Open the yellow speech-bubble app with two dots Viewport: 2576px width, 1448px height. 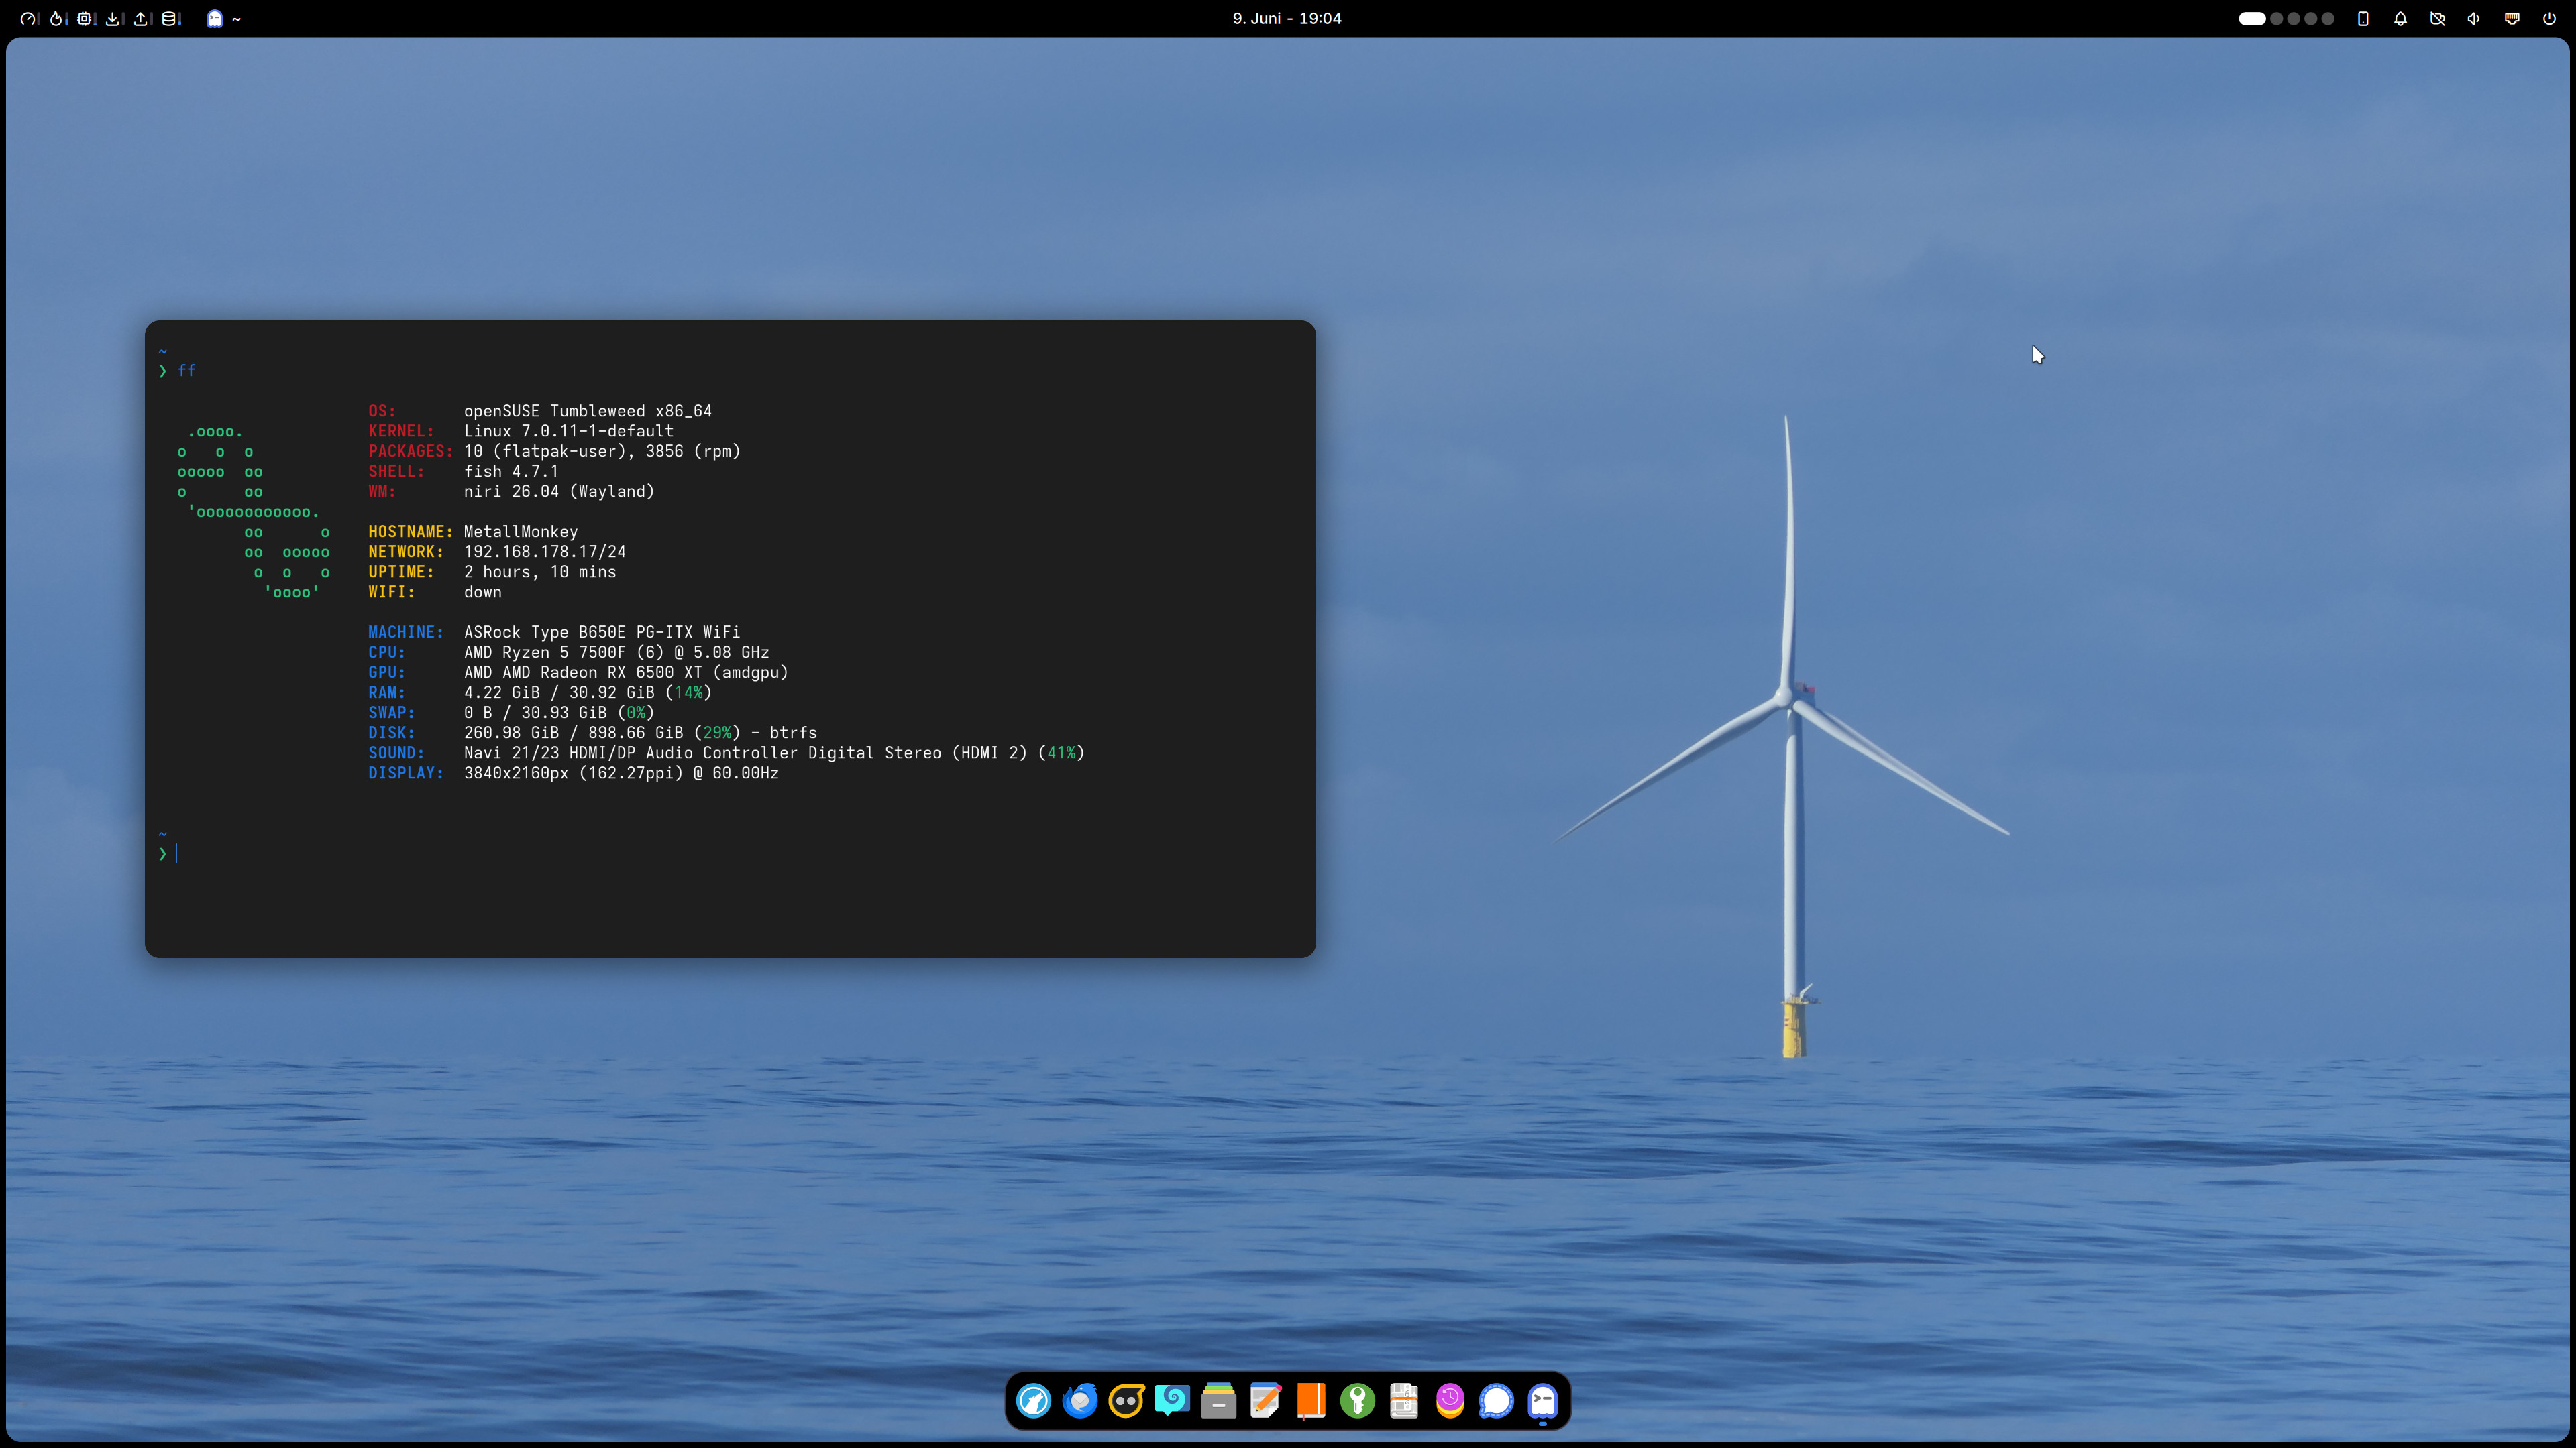point(1126,1401)
